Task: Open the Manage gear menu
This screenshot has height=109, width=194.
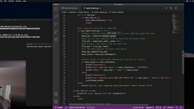Action: tap(56, 102)
